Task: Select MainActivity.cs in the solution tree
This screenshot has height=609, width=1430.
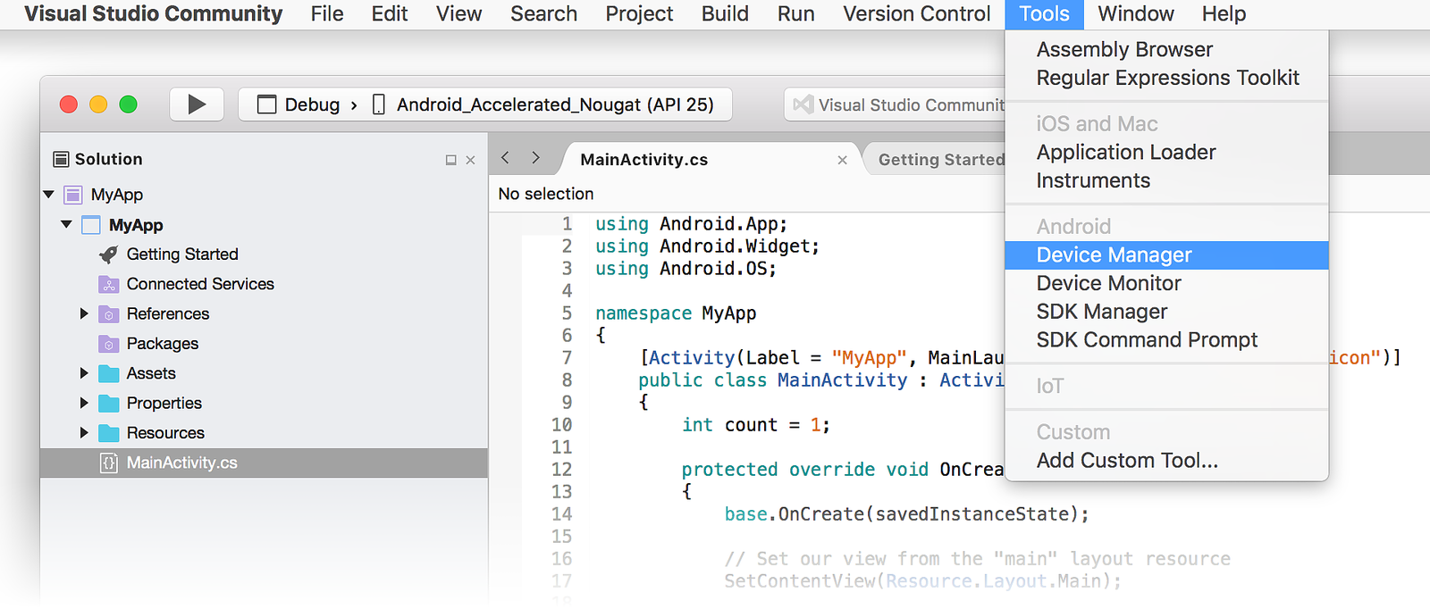Action: click(x=182, y=463)
